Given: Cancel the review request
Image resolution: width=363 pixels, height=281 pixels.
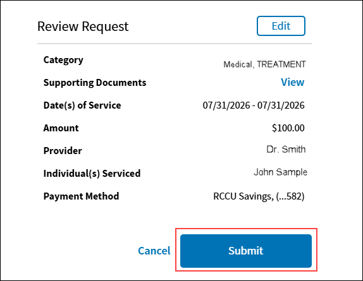Looking at the screenshot, I should 154,251.
